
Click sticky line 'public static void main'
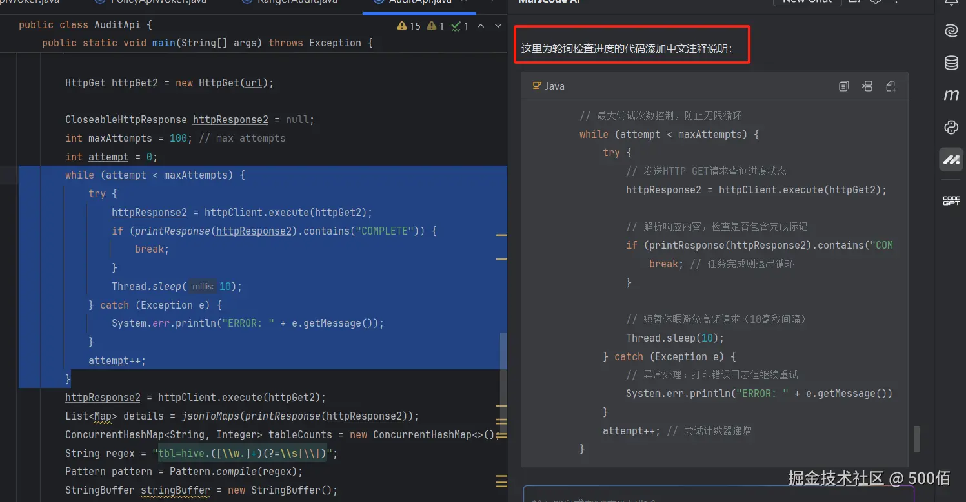coord(207,43)
